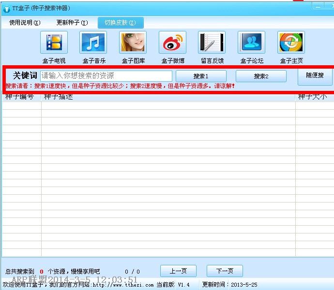Minimize the TT盒子 window
Image resolution: width=334 pixels, height=290 pixels.
click(318, 6)
